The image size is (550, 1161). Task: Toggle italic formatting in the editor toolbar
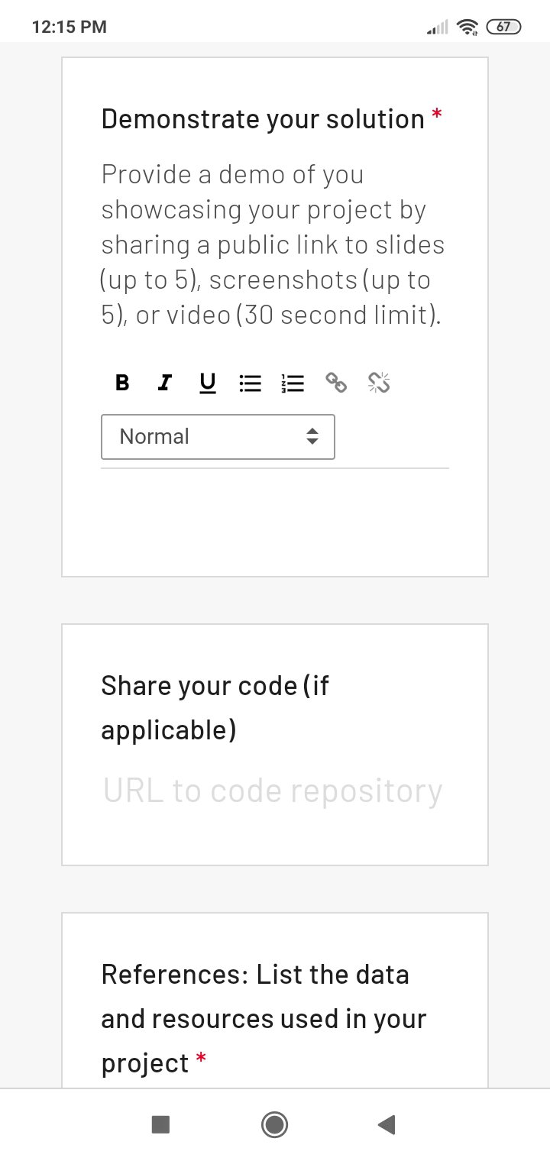pos(164,383)
